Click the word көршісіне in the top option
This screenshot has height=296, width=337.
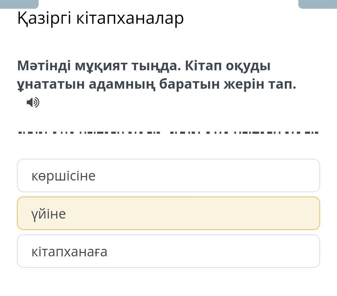pyautogui.click(x=63, y=176)
